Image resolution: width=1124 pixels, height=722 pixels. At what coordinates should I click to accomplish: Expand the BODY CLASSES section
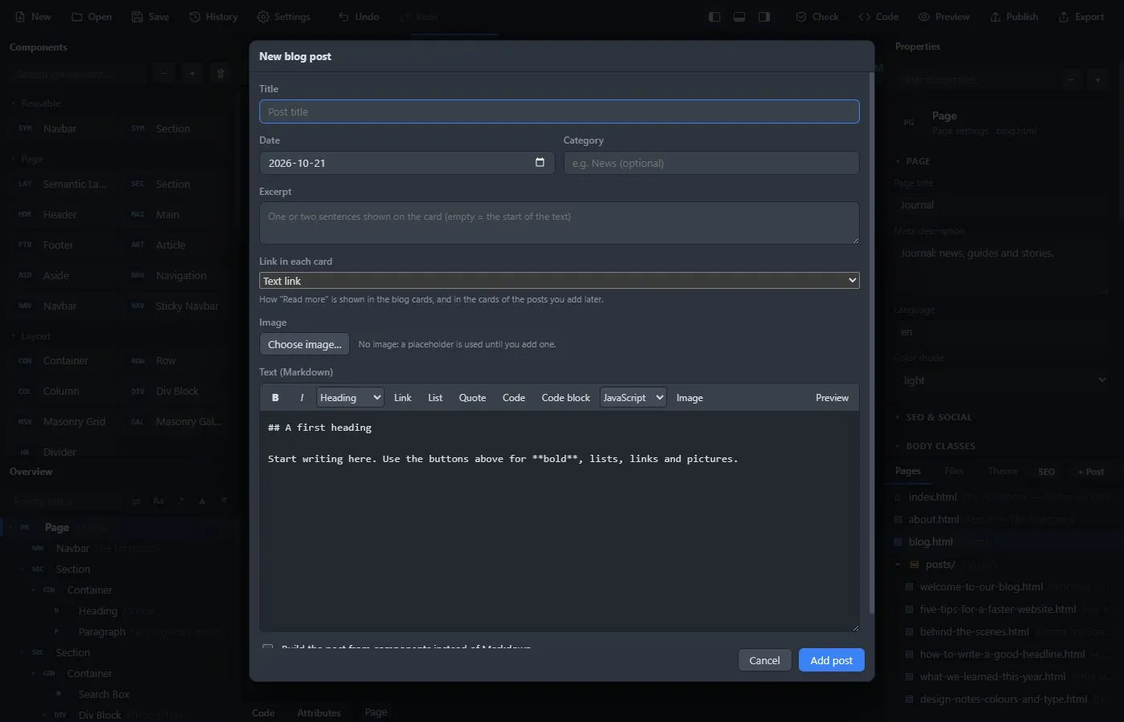tap(940, 446)
